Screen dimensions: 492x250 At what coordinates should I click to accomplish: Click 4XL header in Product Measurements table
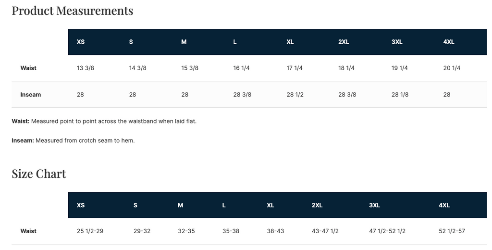pyautogui.click(x=449, y=42)
